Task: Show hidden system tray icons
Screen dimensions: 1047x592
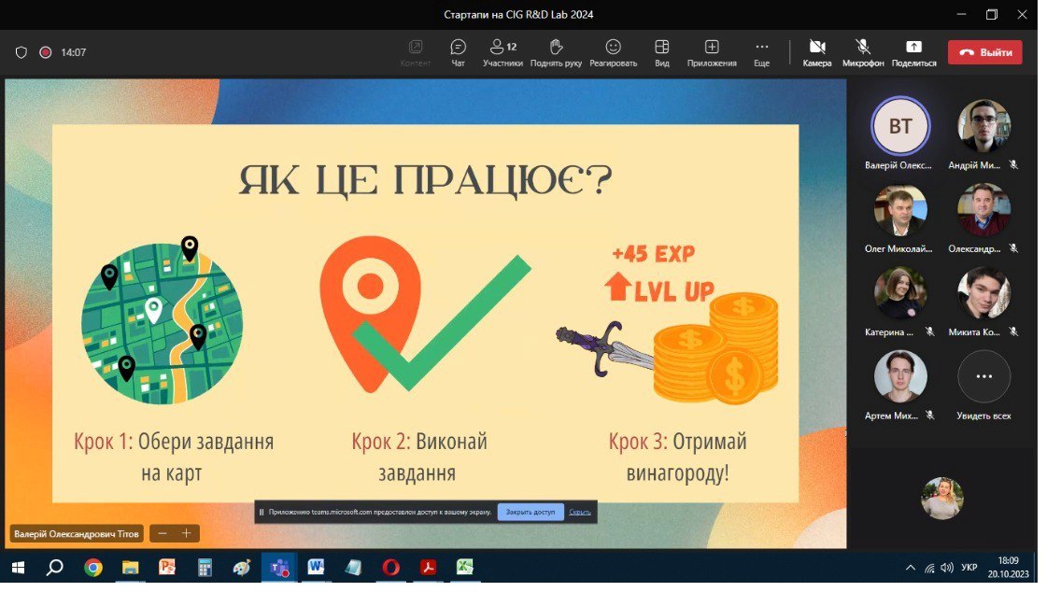Action: (x=911, y=568)
